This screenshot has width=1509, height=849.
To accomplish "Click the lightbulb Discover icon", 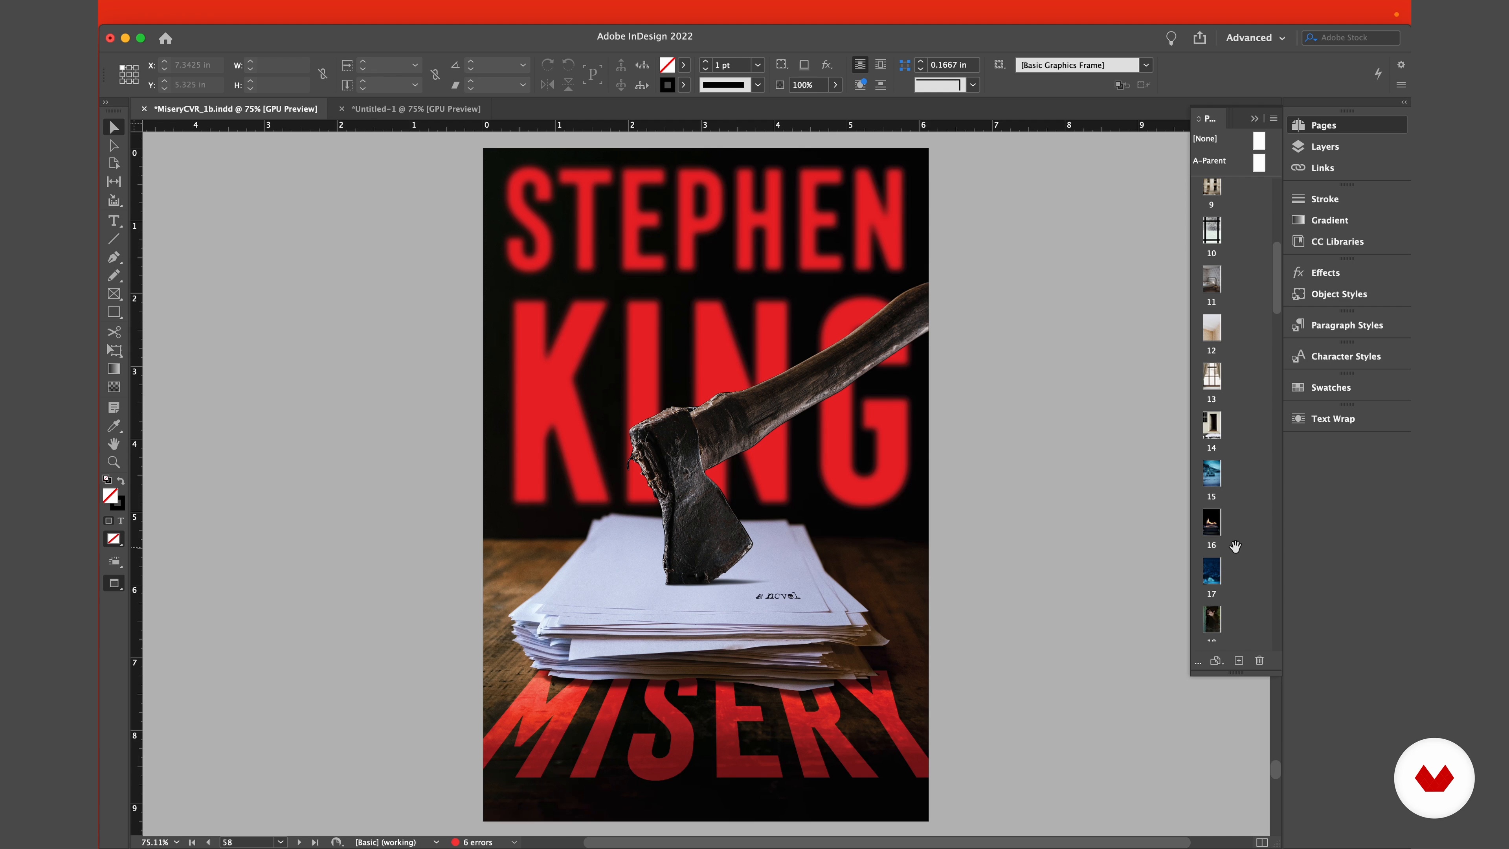I will [x=1171, y=38].
